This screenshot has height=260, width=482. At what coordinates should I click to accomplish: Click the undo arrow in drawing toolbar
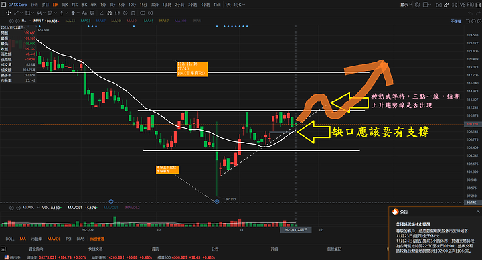pos(470,13)
